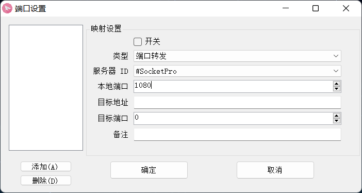Maximize the 端口设置 window
Viewport: 362px width, 193px height.
316,9
